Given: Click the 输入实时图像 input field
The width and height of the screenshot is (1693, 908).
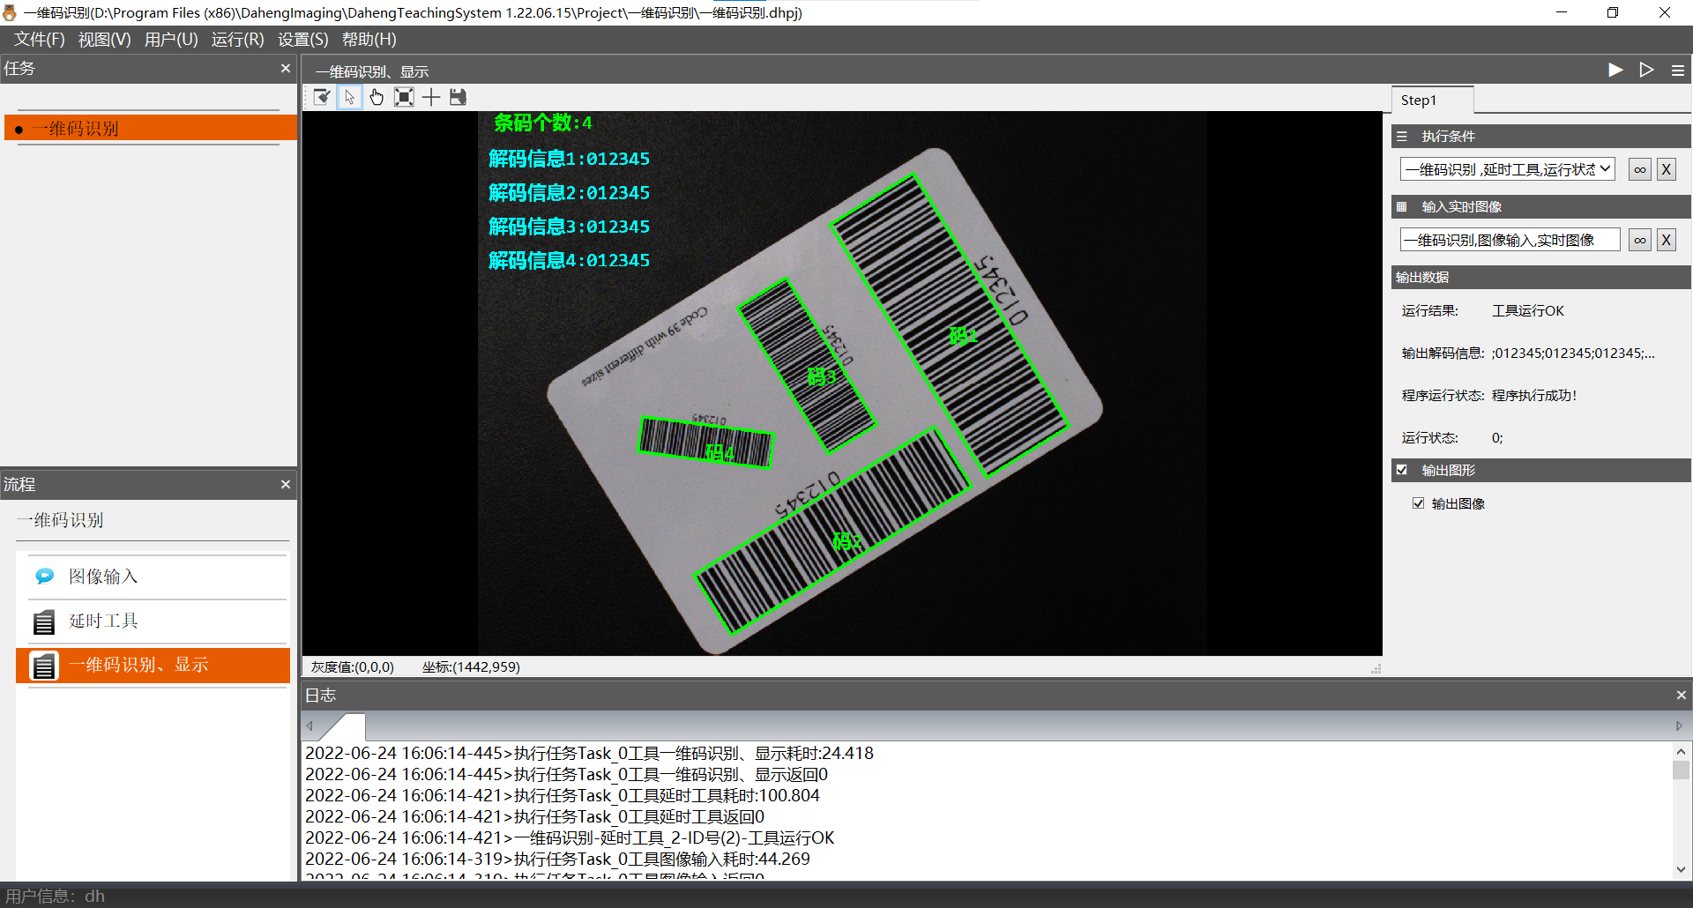Looking at the screenshot, I should click(x=1510, y=240).
